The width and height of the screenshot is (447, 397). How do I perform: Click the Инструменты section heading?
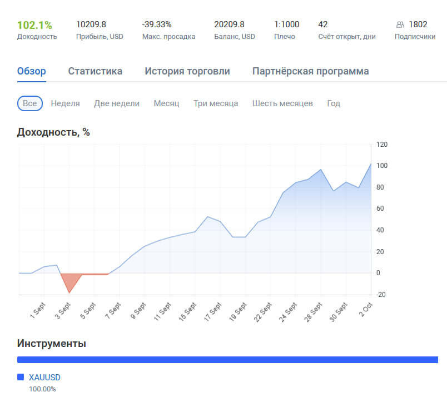(52, 344)
